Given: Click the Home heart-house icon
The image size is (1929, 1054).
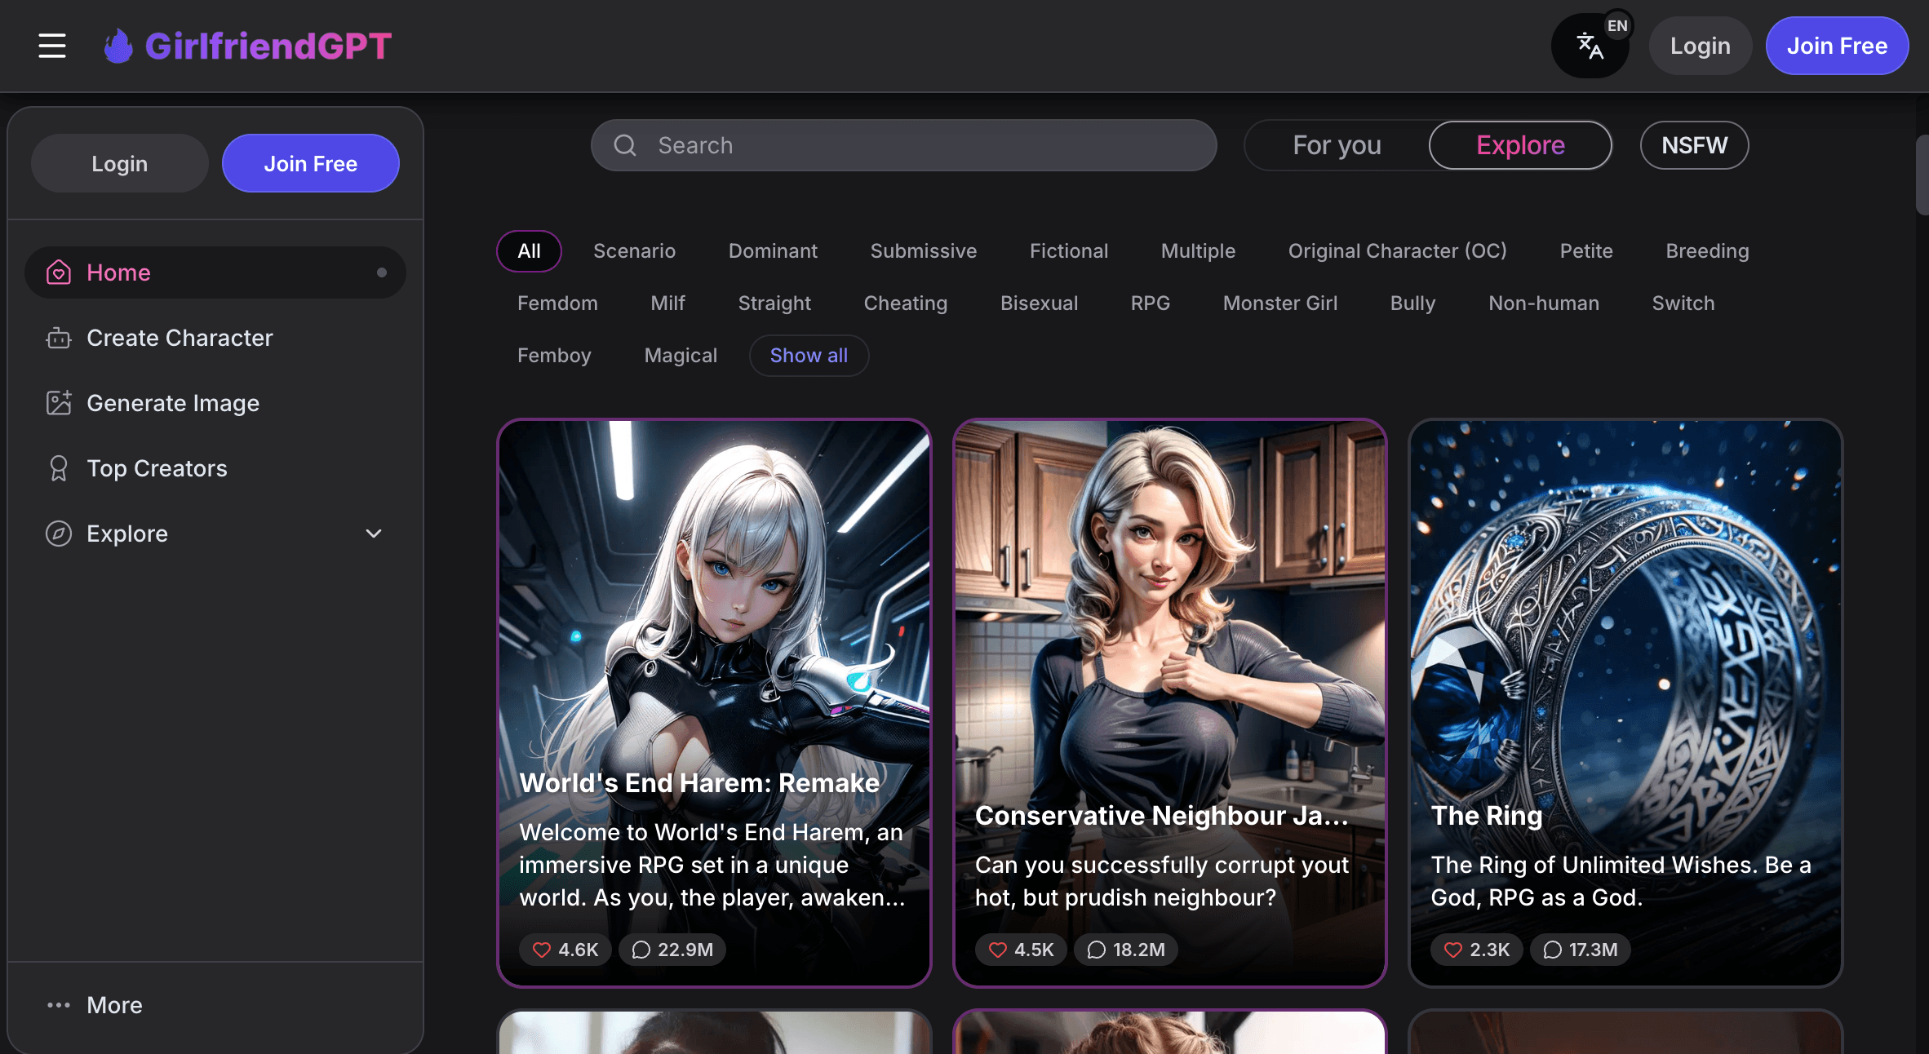Looking at the screenshot, I should click(59, 272).
